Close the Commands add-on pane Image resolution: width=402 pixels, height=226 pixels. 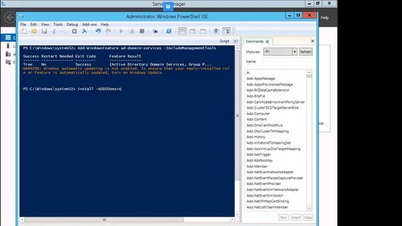tap(313, 41)
